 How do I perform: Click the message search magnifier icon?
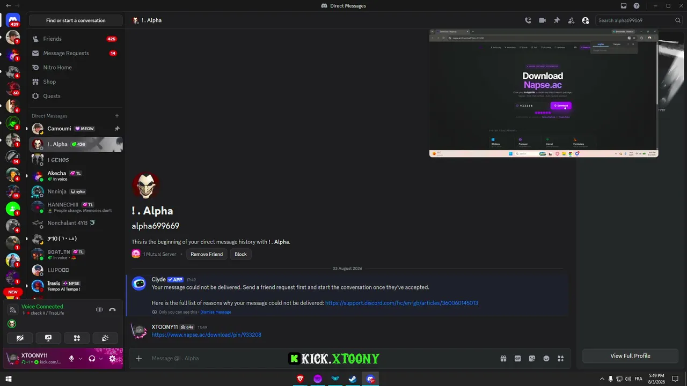(x=678, y=20)
